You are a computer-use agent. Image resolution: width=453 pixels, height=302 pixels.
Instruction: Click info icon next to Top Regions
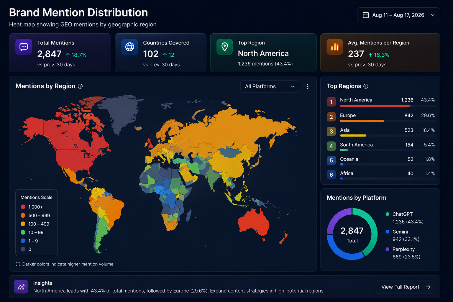point(366,86)
